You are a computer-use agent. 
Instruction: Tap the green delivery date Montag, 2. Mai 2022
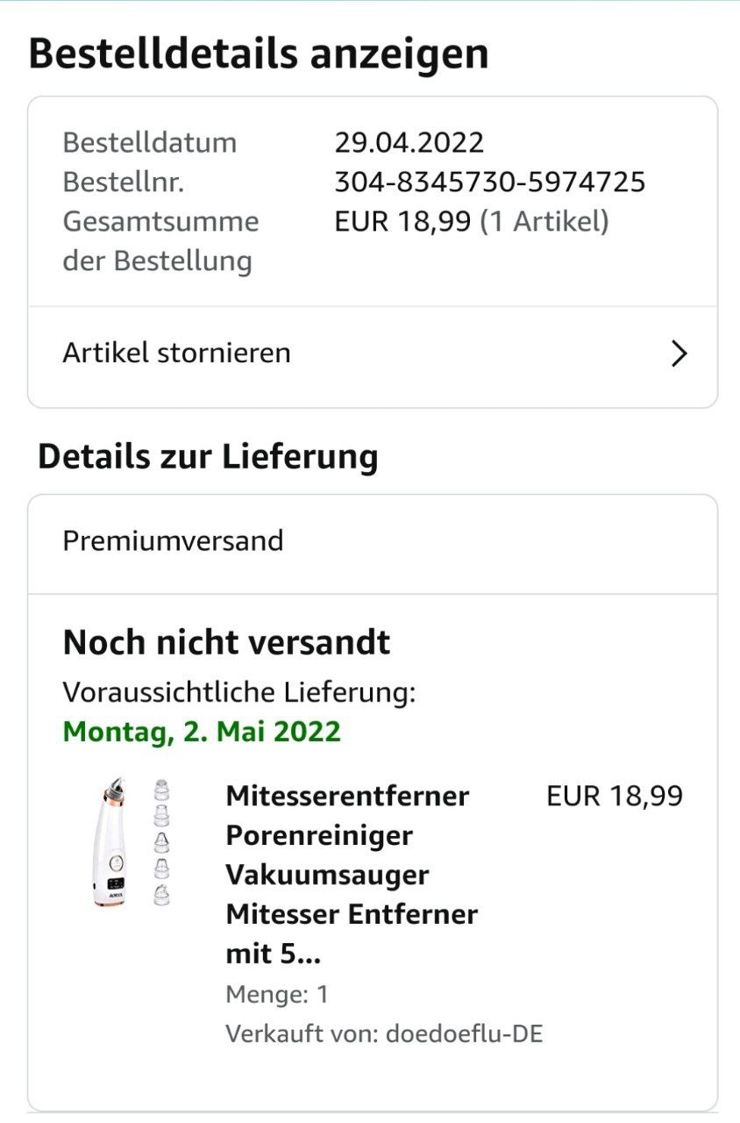click(x=202, y=731)
